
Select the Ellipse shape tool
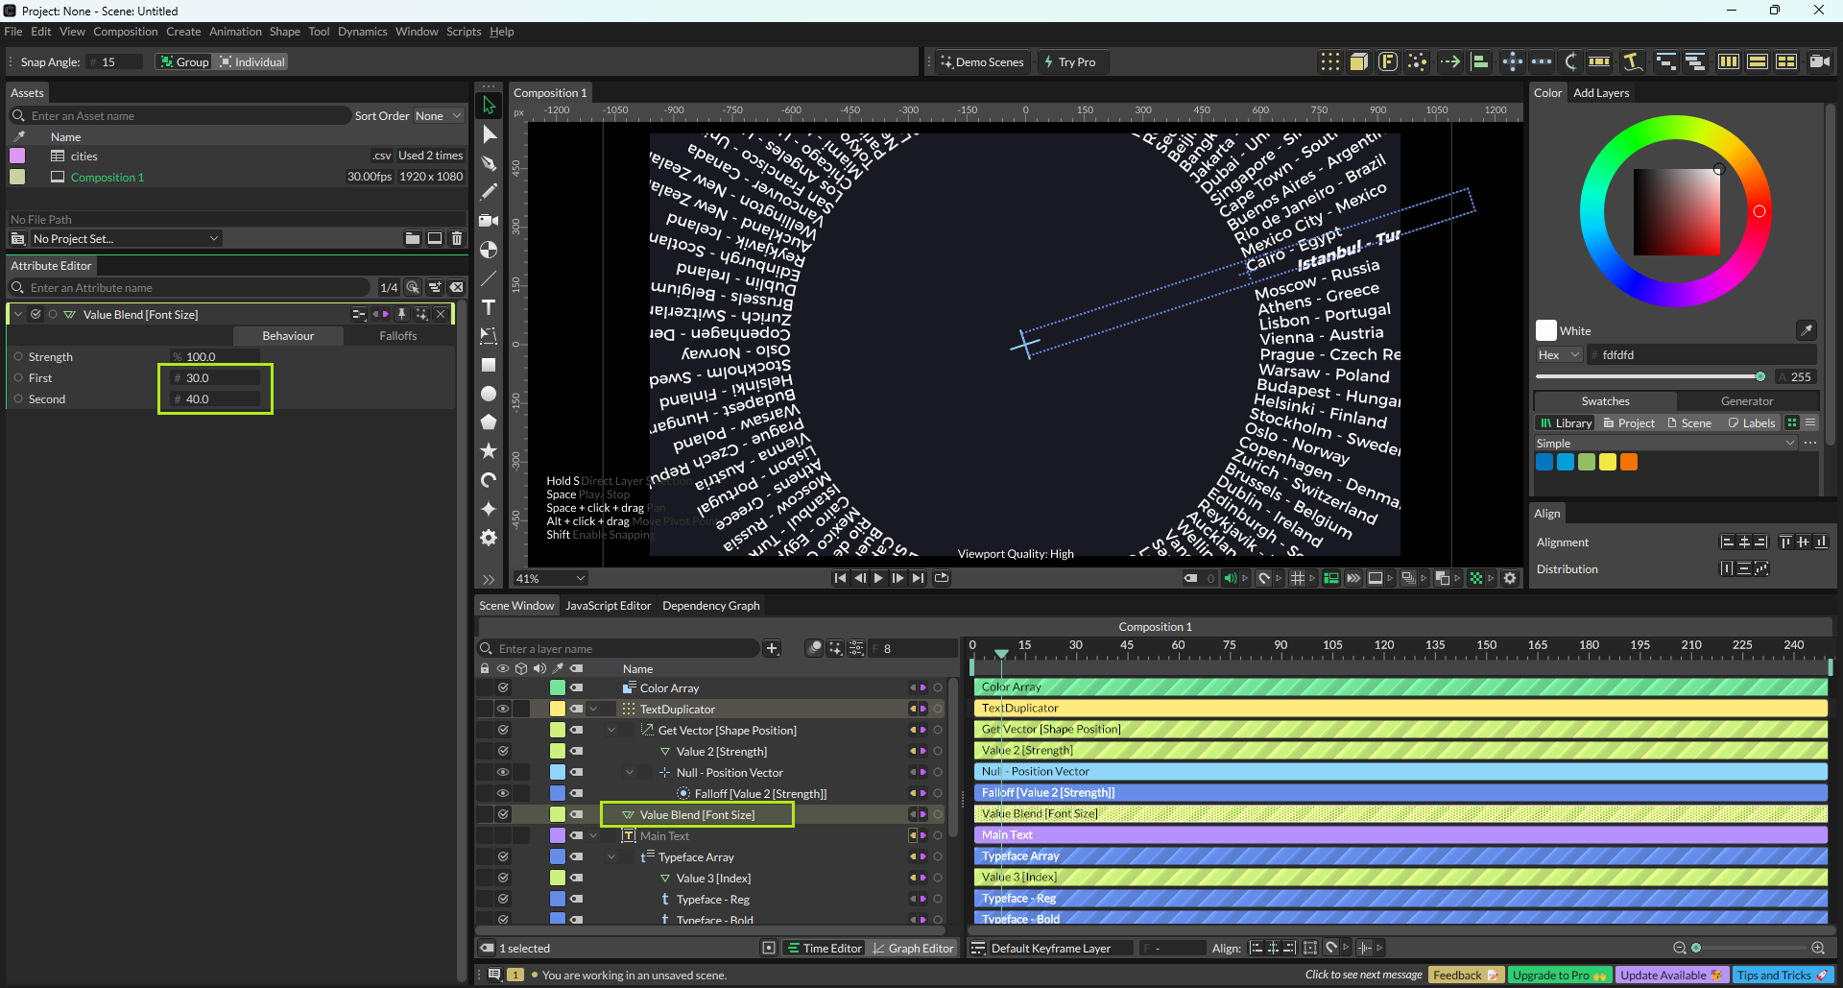point(489,394)
